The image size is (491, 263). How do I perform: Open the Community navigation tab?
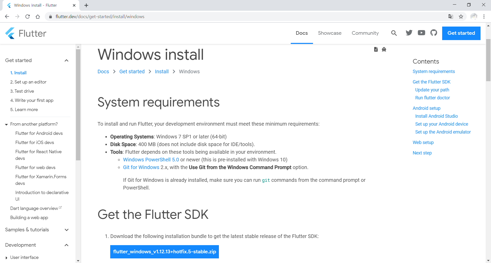(x=365, y=33)
